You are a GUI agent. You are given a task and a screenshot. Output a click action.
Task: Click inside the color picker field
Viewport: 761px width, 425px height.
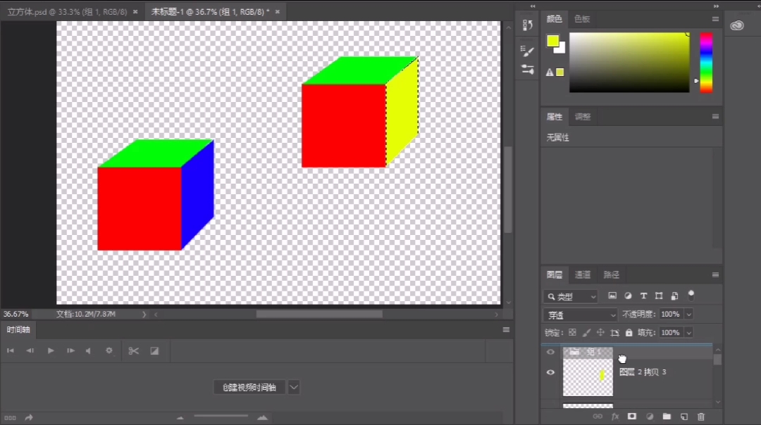point(629,63)
